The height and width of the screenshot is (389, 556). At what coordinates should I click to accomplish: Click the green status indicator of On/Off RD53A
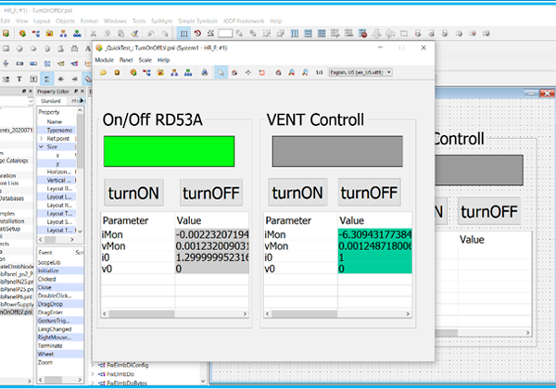tap(170, 151)
